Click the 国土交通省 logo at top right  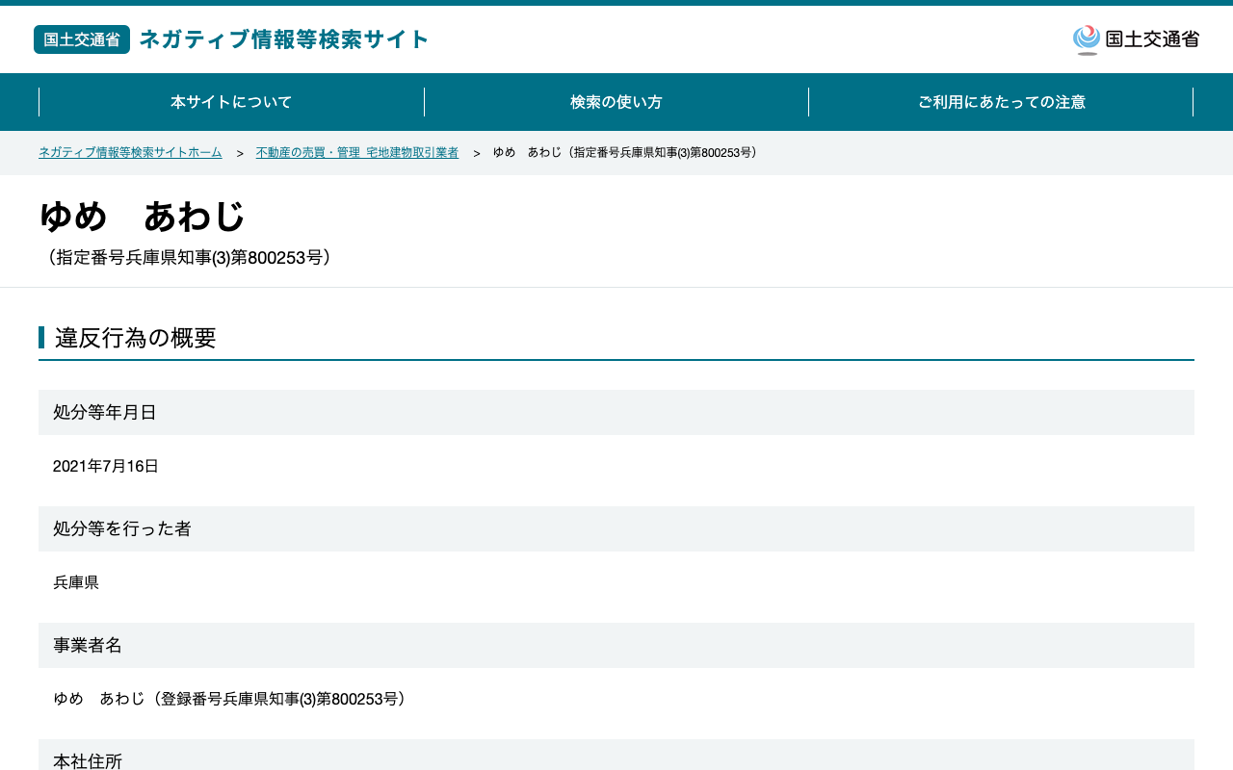1136,39
